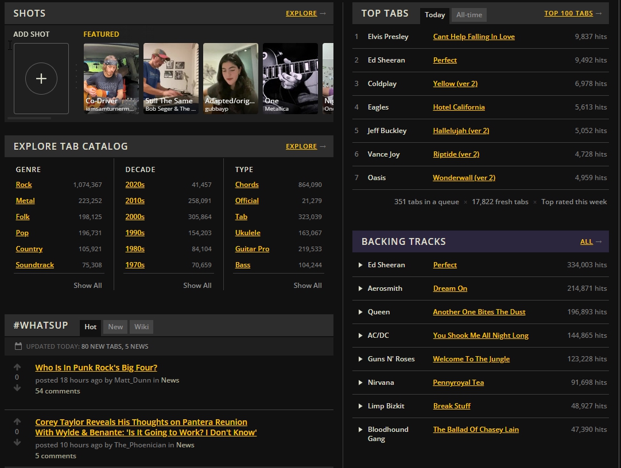
Task: Open Explore link in Tab Catalog header
Action: [x=301, y=146]
